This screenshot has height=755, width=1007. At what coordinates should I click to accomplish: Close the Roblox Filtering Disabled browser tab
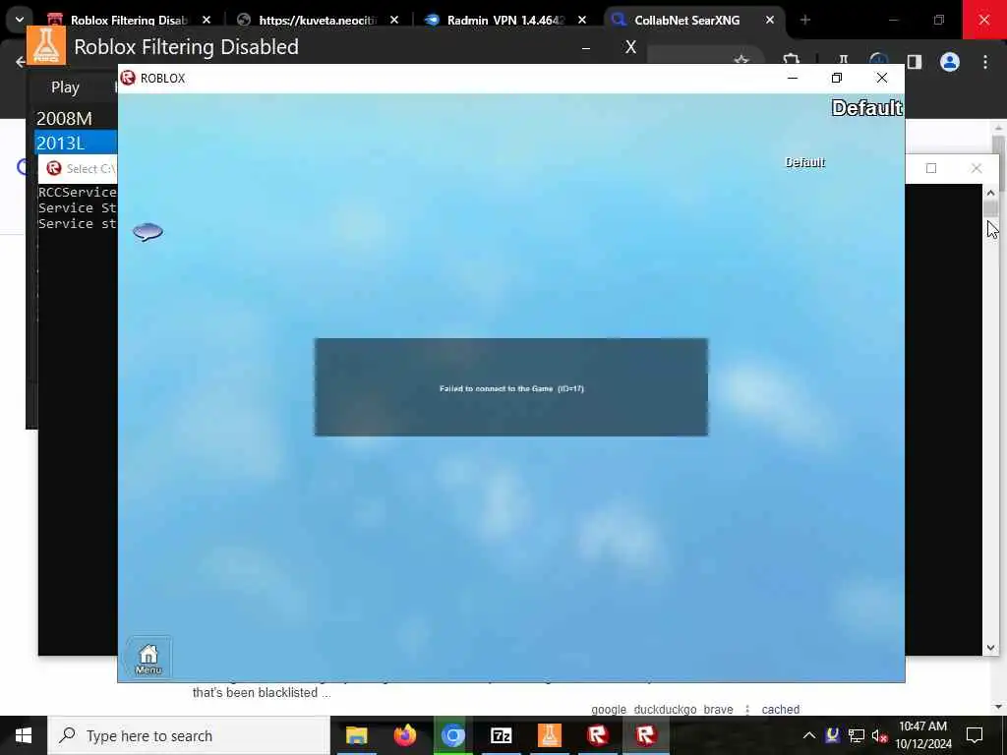click(207, 20)
